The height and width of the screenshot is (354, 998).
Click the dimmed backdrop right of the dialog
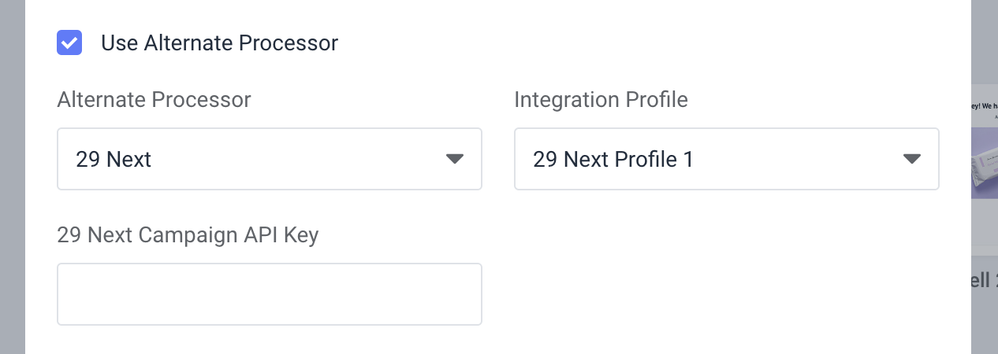pyautogui.click(x=985, y=39)
